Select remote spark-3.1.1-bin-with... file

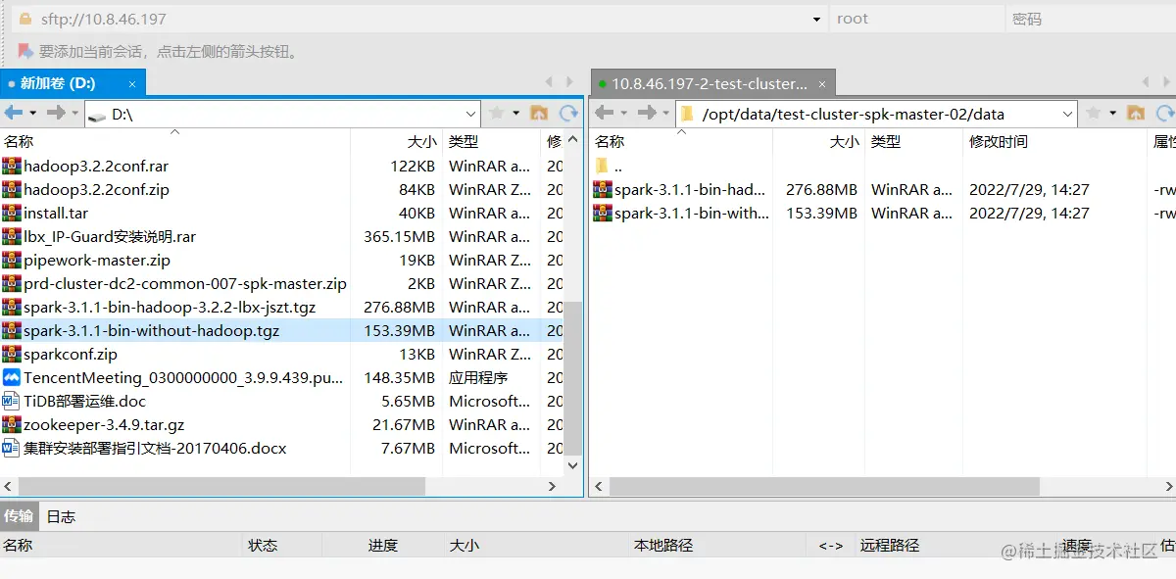tap(692, 213)
